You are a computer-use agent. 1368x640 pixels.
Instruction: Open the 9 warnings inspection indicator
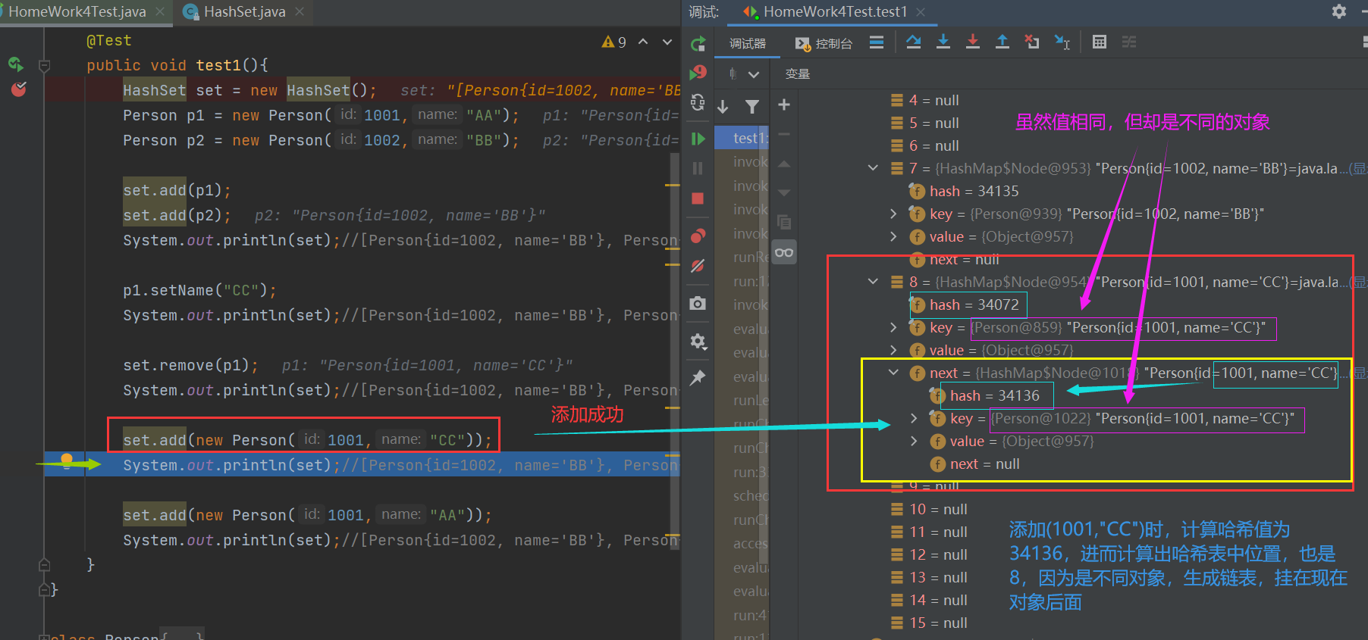coord(614,42)
